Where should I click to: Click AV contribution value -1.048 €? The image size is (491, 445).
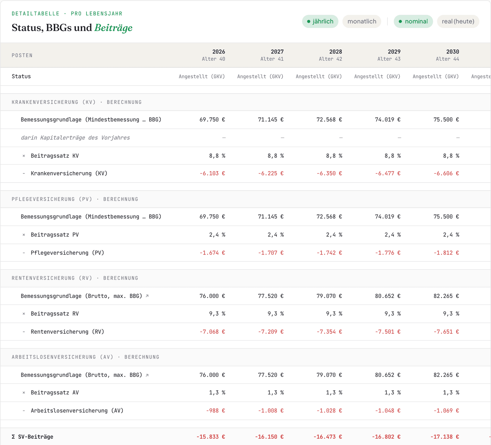[x=388, y=411]
